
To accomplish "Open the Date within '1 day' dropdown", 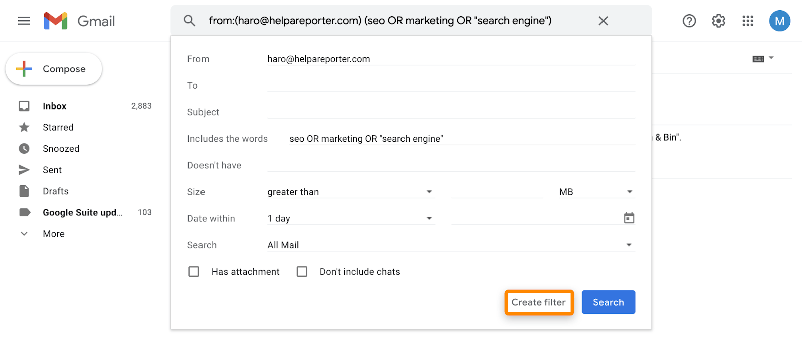I will point(429,218).
